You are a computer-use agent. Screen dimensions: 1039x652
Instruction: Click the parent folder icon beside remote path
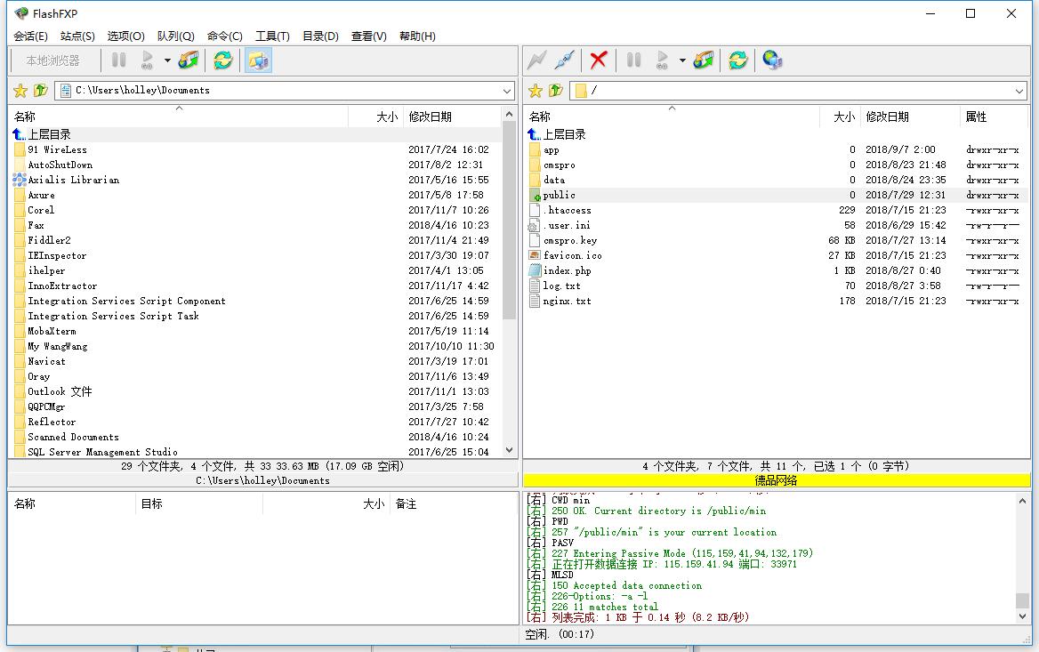click(556, 91)
